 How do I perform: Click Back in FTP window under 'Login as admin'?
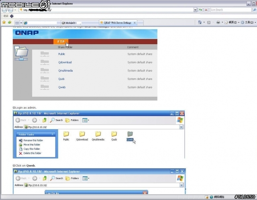click(21, 120)
